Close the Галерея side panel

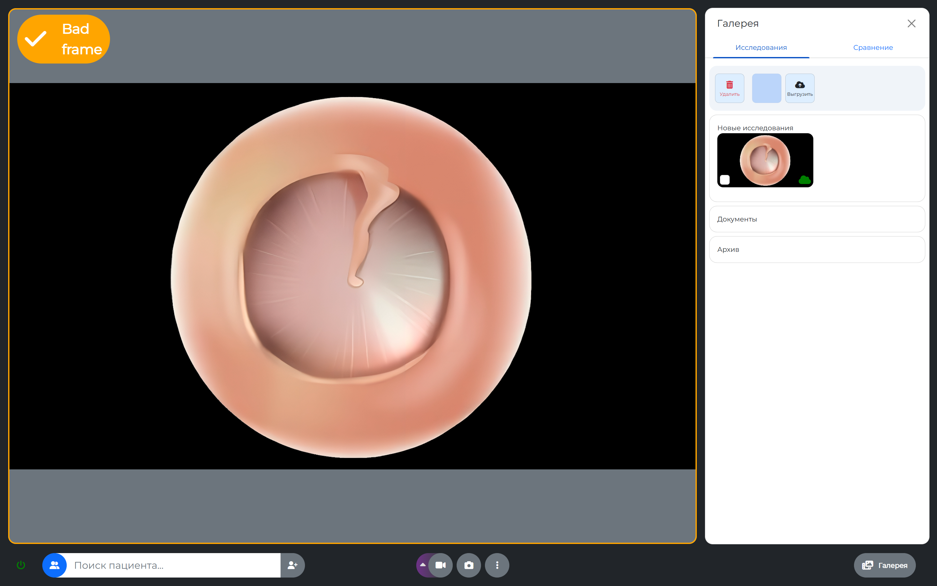pos(911,24)
